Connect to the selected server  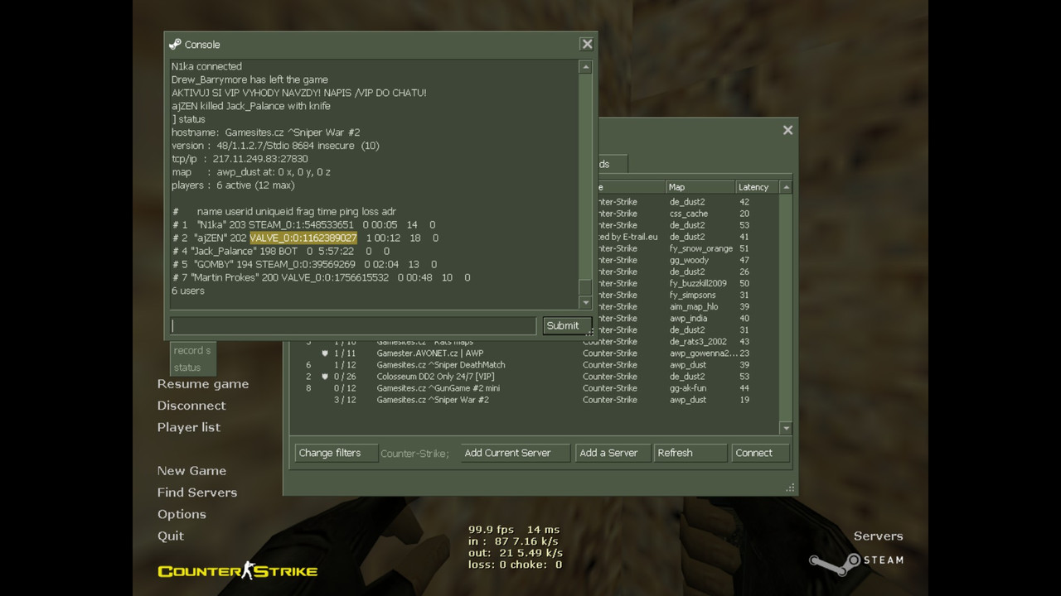pos(759,453)
